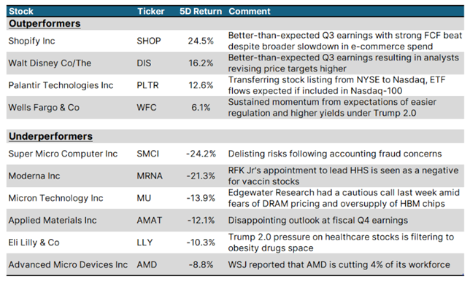Click the Super Micro delisting risks comment
Image resolution: width=470 pixels, height=284 pixels.
[335, 154]
